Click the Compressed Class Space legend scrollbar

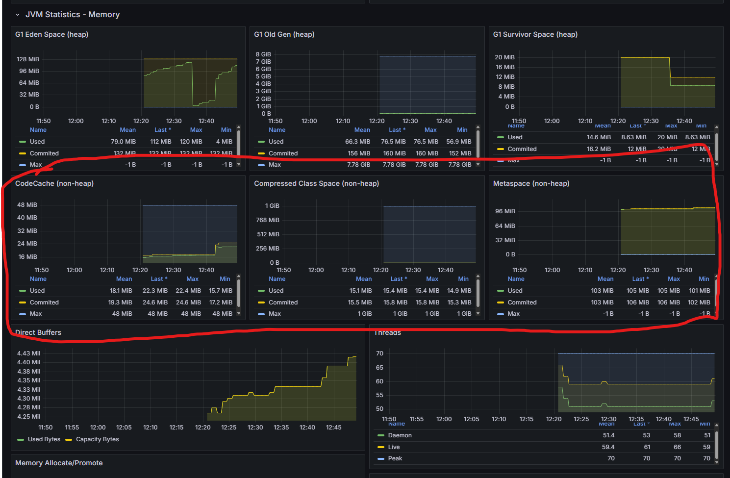click(478, 292)
